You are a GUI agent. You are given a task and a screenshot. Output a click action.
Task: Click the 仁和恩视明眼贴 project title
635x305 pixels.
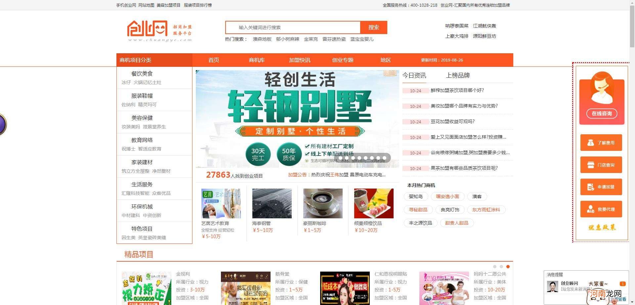click(x=391, y=274)
